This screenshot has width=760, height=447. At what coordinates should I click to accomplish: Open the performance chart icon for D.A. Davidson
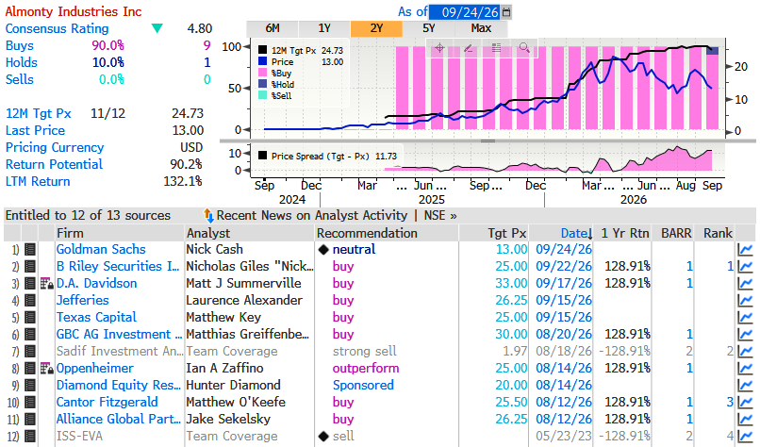[745, 283]
